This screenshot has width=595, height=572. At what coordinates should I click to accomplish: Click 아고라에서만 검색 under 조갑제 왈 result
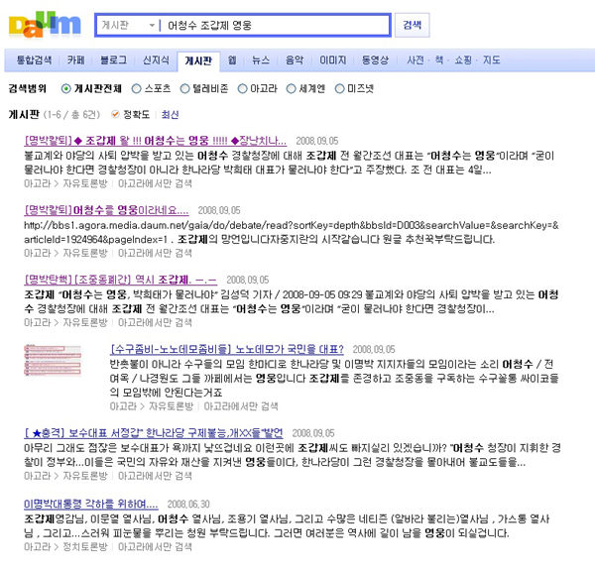pyautogui.click(x=155, y=183)
